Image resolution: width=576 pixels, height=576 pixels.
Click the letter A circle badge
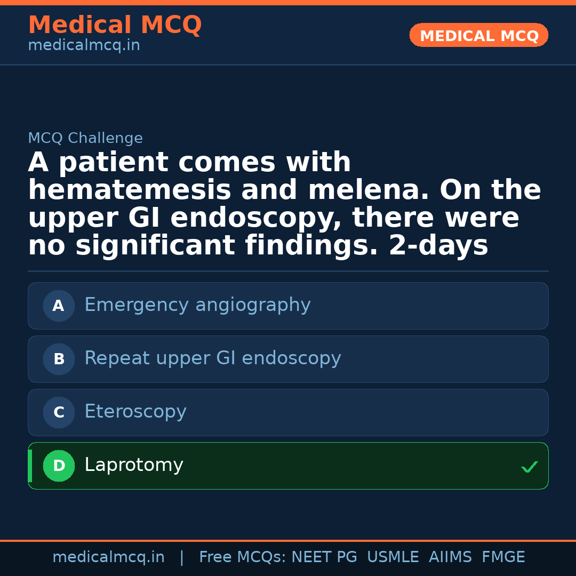pos(59,306)
